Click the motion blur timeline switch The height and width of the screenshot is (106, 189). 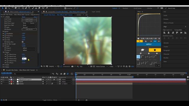click(68, 74)
